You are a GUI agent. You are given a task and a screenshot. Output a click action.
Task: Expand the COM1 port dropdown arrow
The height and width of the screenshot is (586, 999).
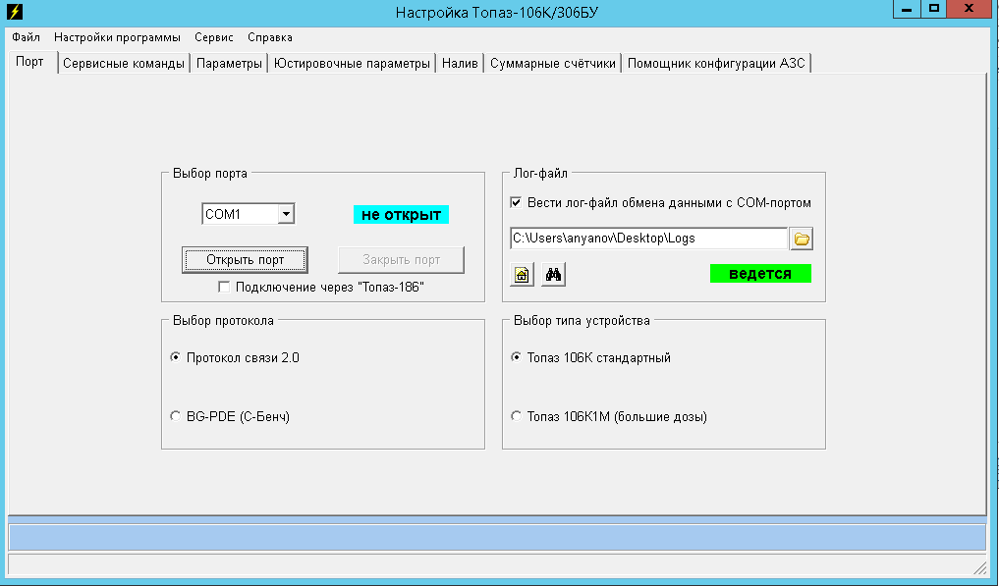pyautogui.click(x=286, y=214)
